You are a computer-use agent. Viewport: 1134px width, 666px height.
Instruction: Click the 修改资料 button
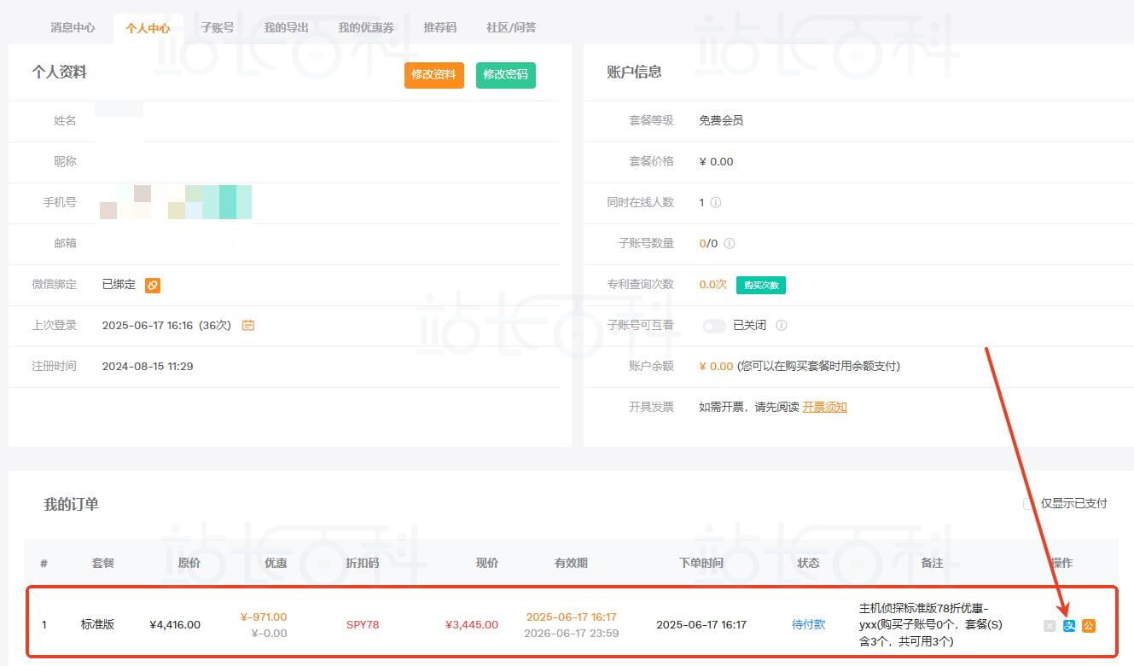433,75
